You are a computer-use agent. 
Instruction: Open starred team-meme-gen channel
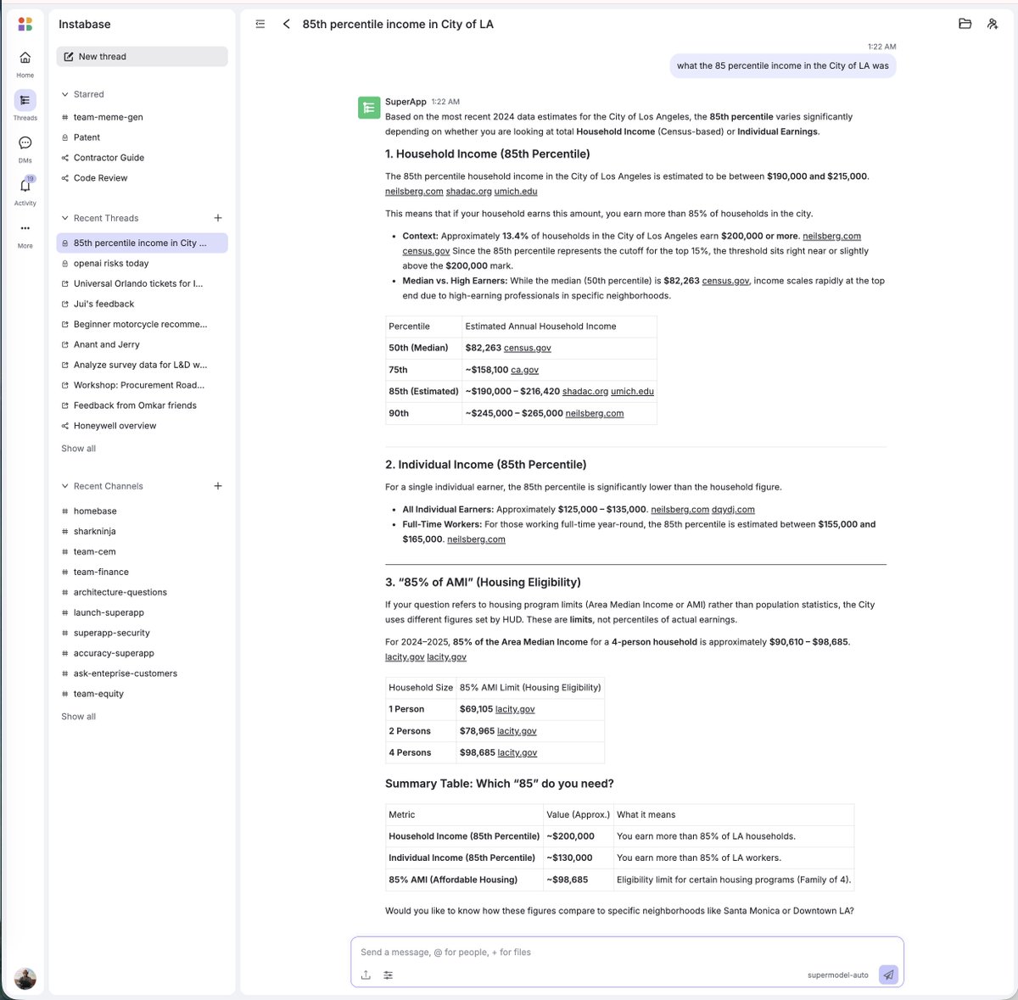[143, 117]
